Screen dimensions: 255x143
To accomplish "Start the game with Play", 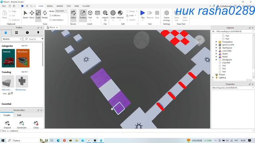I will coord(143,13).
